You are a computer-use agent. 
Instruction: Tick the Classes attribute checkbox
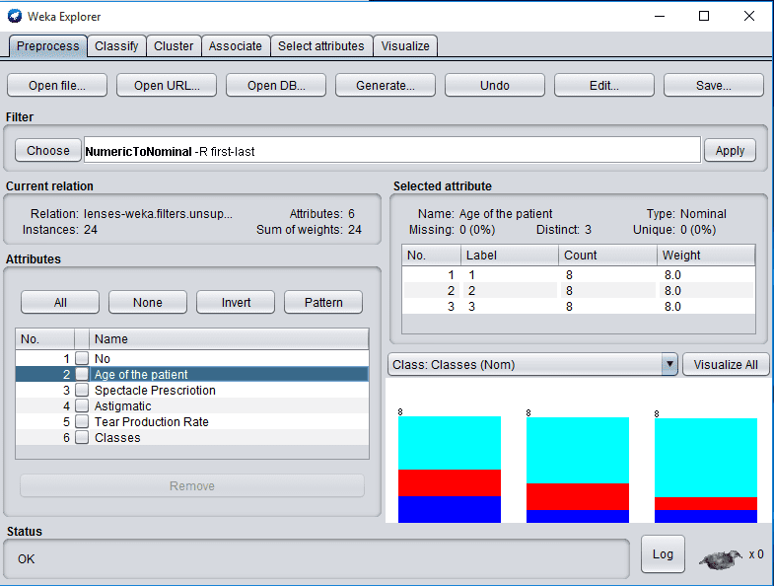pyautogui.click(x=82, y=437)
